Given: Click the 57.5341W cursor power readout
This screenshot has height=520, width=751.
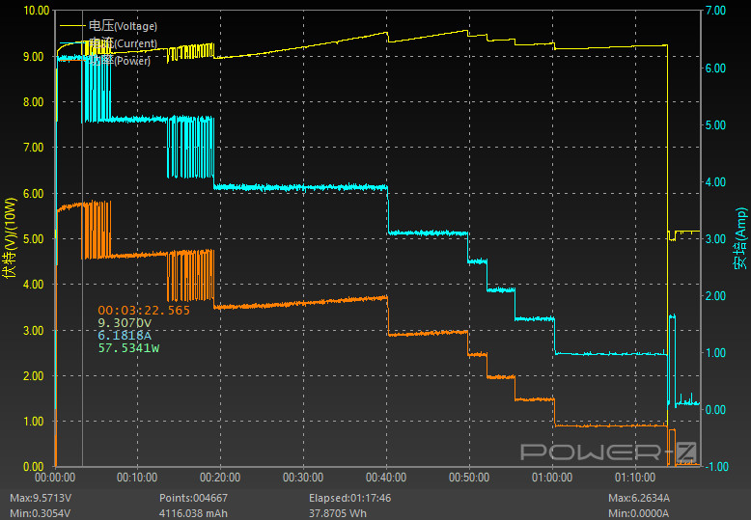Looking at the screenshot, I should 128,348.
